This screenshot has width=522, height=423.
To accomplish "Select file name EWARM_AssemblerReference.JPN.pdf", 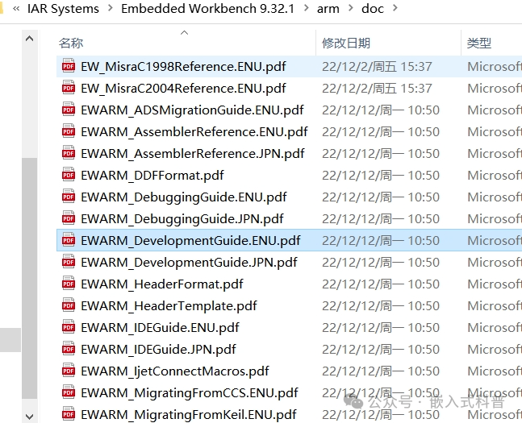I will click(192, 154).
